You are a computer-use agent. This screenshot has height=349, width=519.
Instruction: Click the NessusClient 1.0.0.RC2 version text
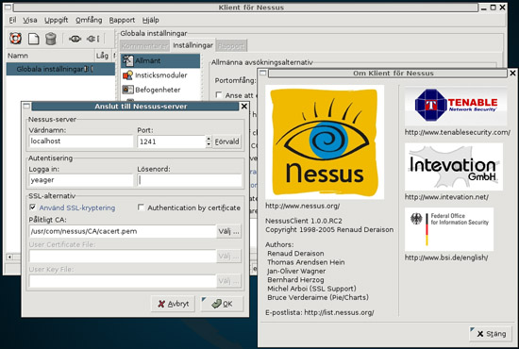304,221
